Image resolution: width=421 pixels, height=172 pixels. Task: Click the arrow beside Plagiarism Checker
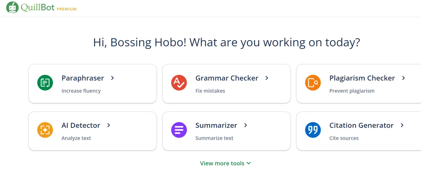click(404, 78)
